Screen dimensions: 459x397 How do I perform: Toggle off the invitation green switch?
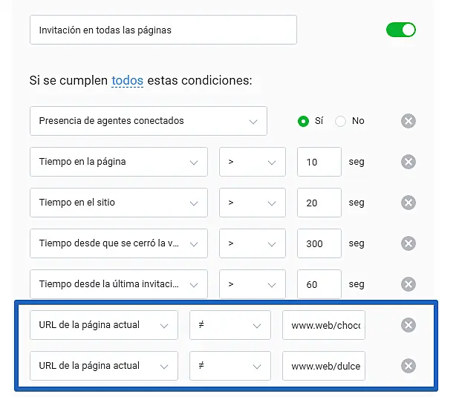(400, 30)
